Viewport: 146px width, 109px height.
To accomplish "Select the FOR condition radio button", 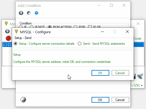I will [x=75, y=27].
